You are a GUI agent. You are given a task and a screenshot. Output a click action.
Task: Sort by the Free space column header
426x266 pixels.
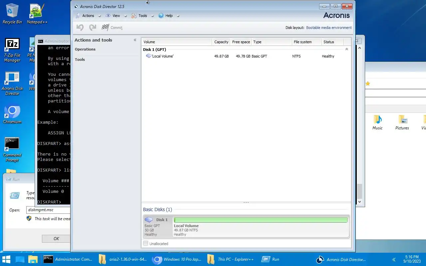coord(241,42)
